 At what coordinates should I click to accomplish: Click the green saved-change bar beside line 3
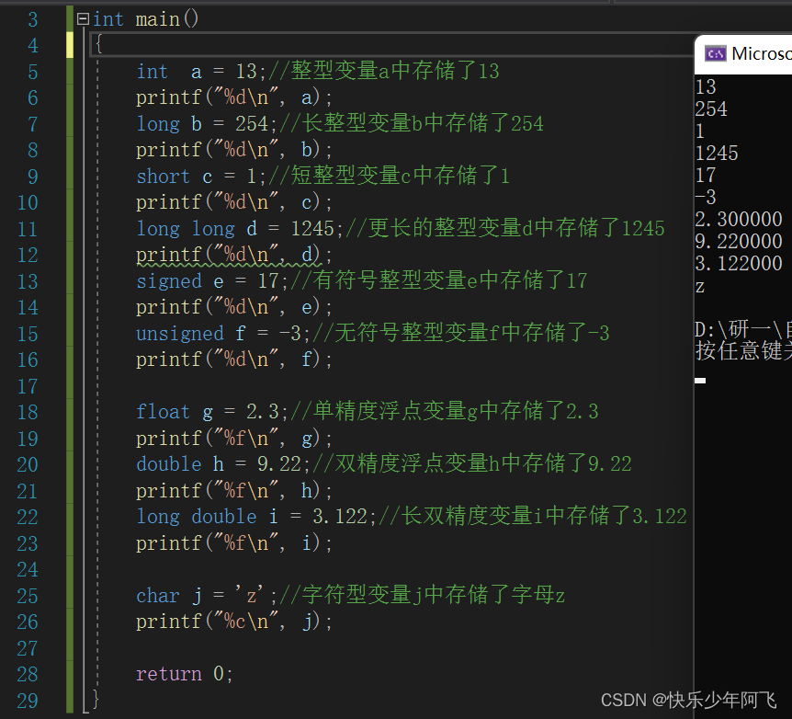pos(70,18)
